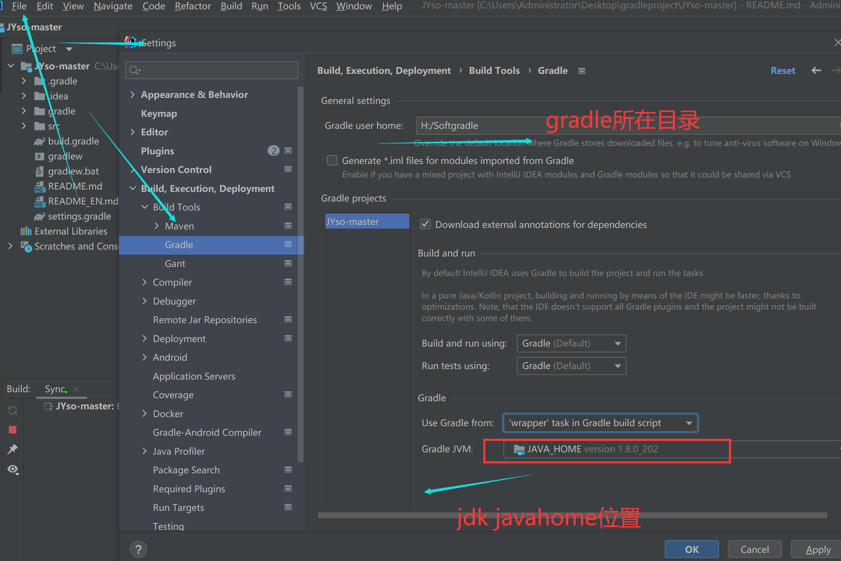The image size is (841, 561).
Task: Select JYso-master in Gradle projects list
Action: point(367,221)
